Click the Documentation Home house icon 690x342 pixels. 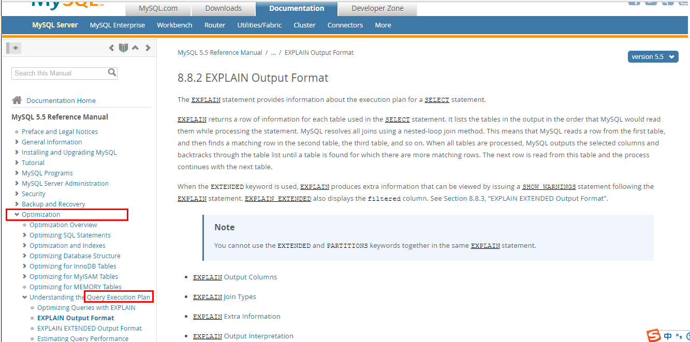(17, 100)
